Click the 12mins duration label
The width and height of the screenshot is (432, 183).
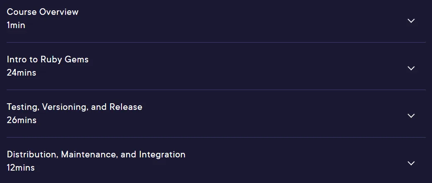point(21,168)
